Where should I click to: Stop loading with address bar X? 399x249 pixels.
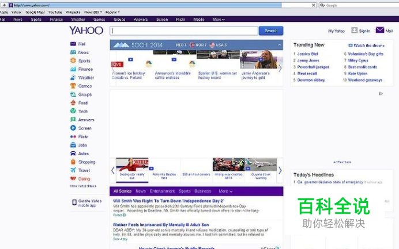[314, 5]
